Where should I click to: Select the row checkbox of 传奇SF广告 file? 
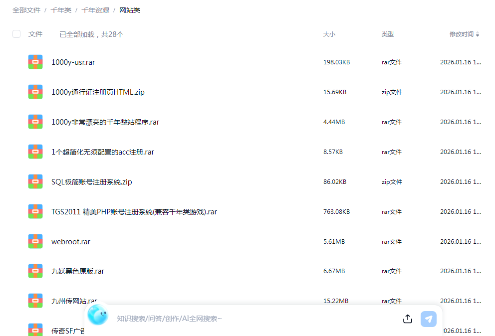(x=16, y=330)
